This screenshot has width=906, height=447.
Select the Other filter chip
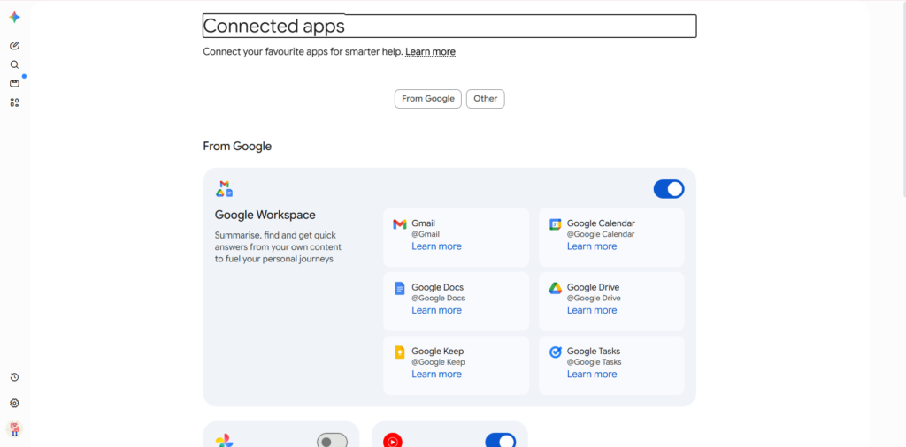click(486, 99)
